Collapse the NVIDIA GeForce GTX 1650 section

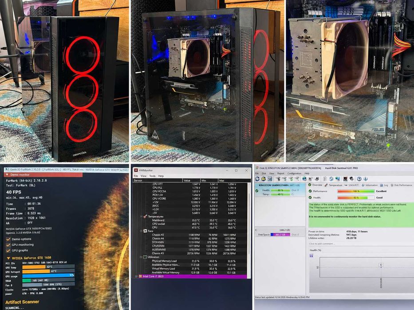point(8,258)
